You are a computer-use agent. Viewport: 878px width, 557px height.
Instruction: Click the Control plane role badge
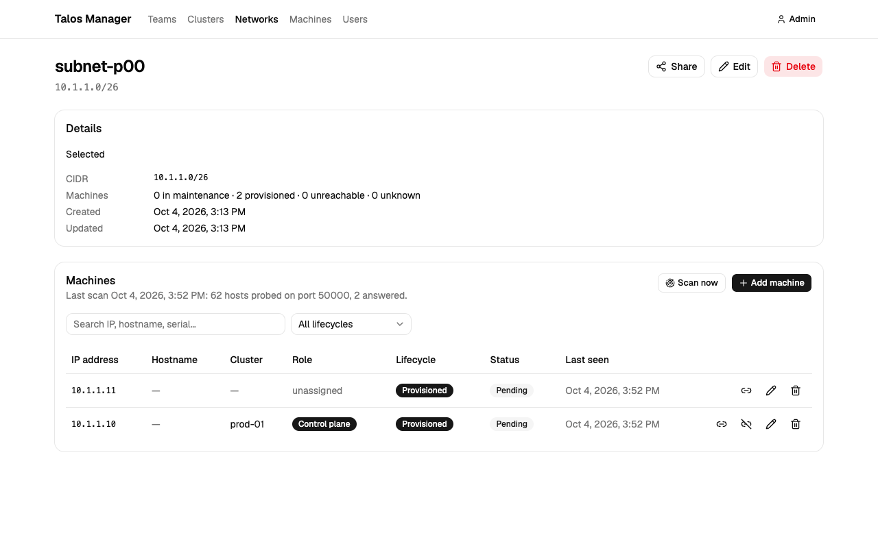pyautogui.click(x=324, y=424)
